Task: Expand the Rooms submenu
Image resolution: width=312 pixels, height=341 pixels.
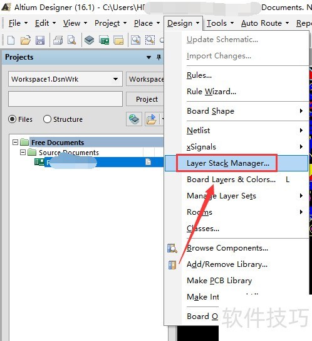Action: click(x=301, y=212)
